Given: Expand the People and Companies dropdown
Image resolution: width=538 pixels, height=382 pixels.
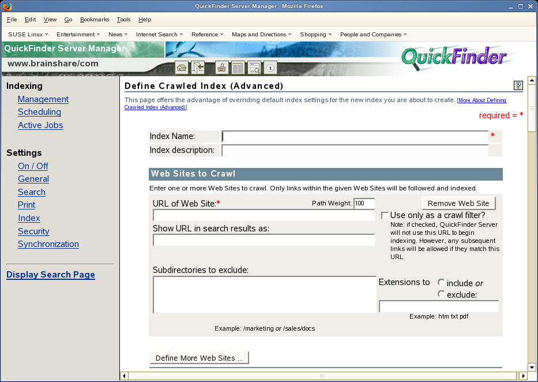Looking at the screenshot, I should 373,34.
